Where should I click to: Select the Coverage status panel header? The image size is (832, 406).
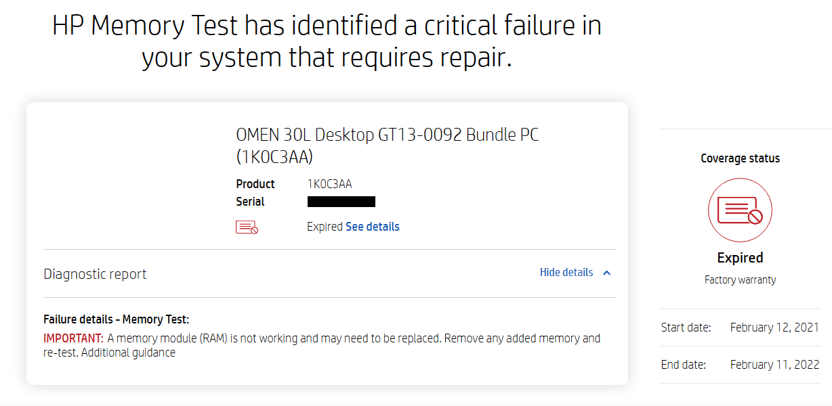pyautogui.click(x=740, y=158)
